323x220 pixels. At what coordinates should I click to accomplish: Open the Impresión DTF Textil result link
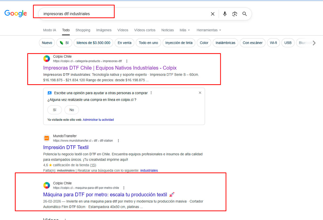[x=66, y=147]
